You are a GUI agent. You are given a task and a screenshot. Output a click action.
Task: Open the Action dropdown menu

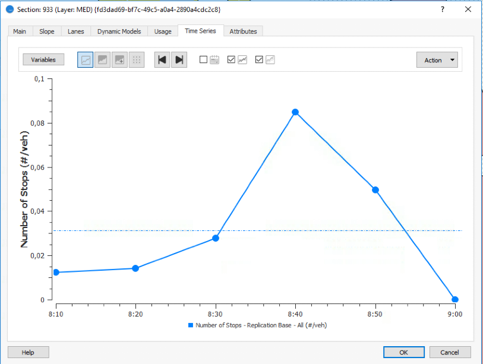437,60
